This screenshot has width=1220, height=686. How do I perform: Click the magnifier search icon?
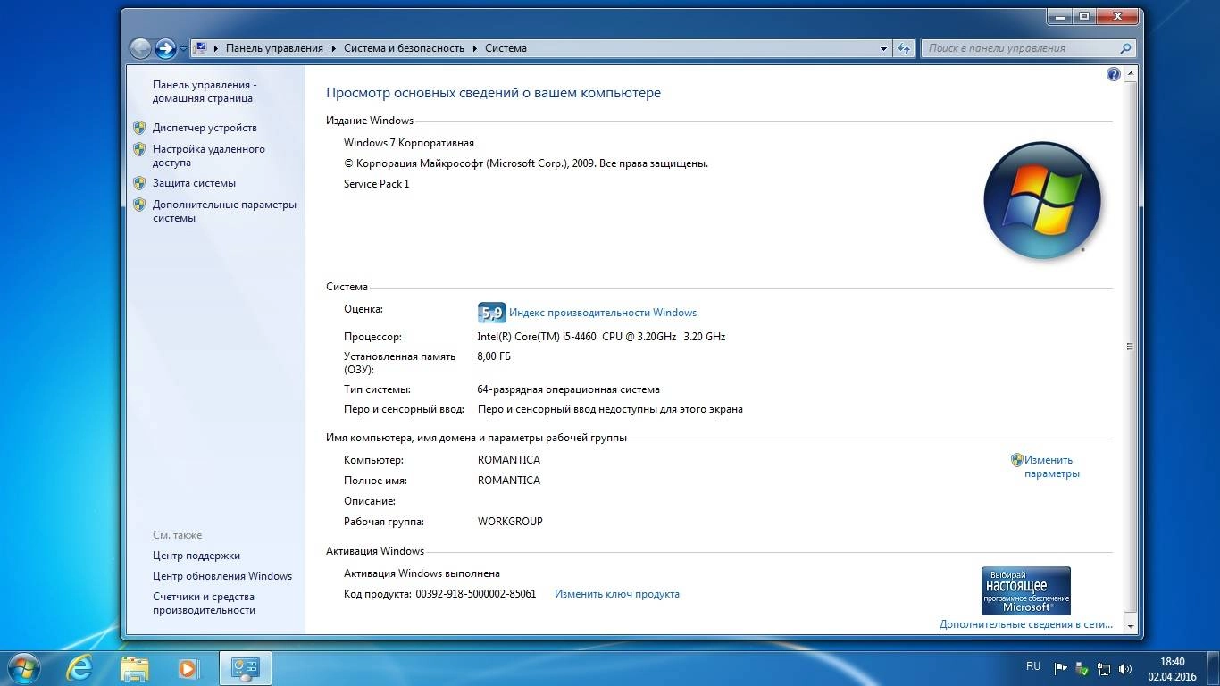tap(1125, 48)
